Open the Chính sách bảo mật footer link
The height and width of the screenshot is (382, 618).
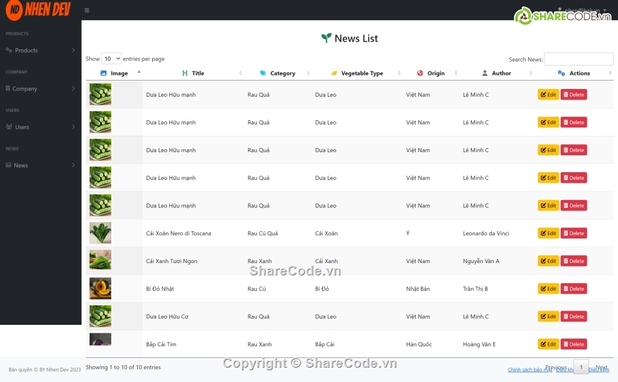tap(530, 370)
